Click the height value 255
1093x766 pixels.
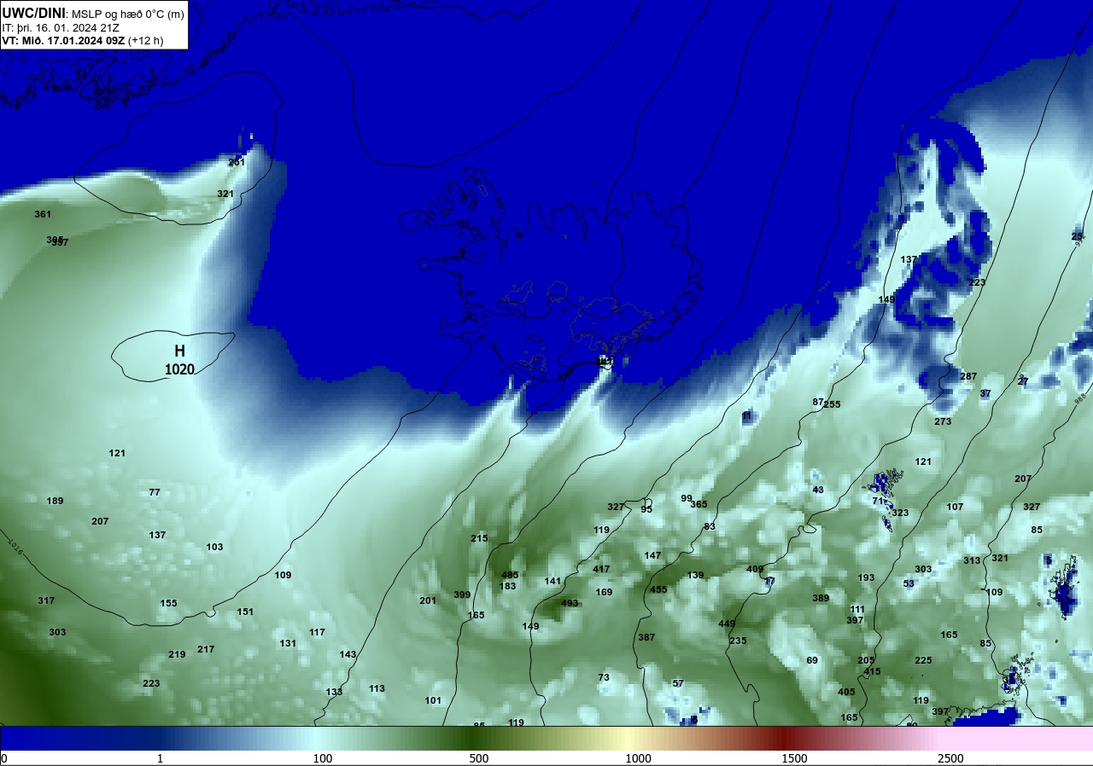[832, 404]
